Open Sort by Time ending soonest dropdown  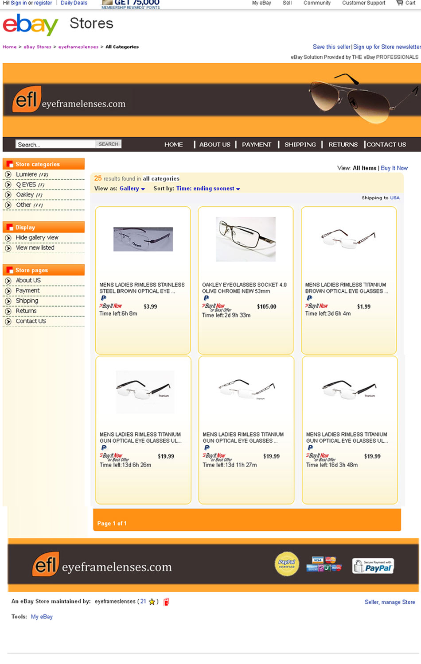click(x=208, y=189)
